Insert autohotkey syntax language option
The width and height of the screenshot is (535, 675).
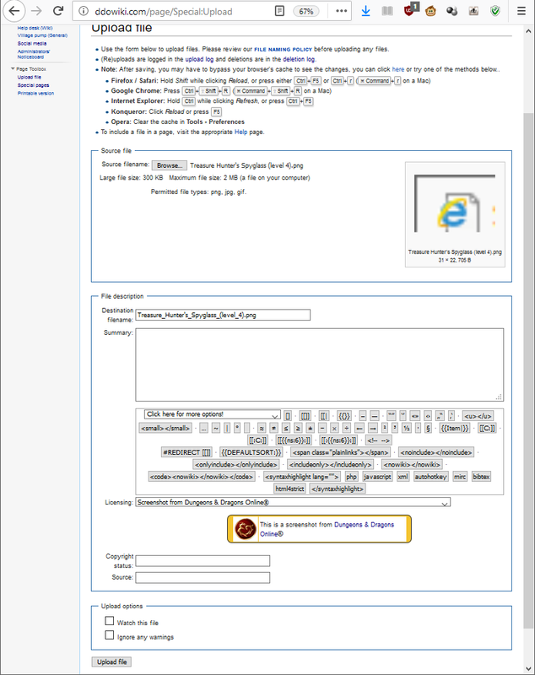coord(431,477)
